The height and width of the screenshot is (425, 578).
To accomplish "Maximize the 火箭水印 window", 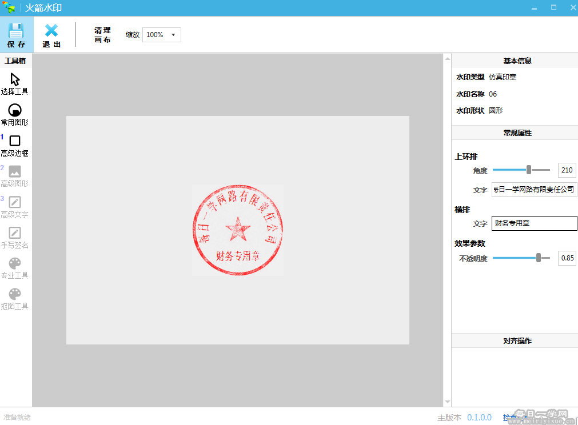I will point(553,7).
